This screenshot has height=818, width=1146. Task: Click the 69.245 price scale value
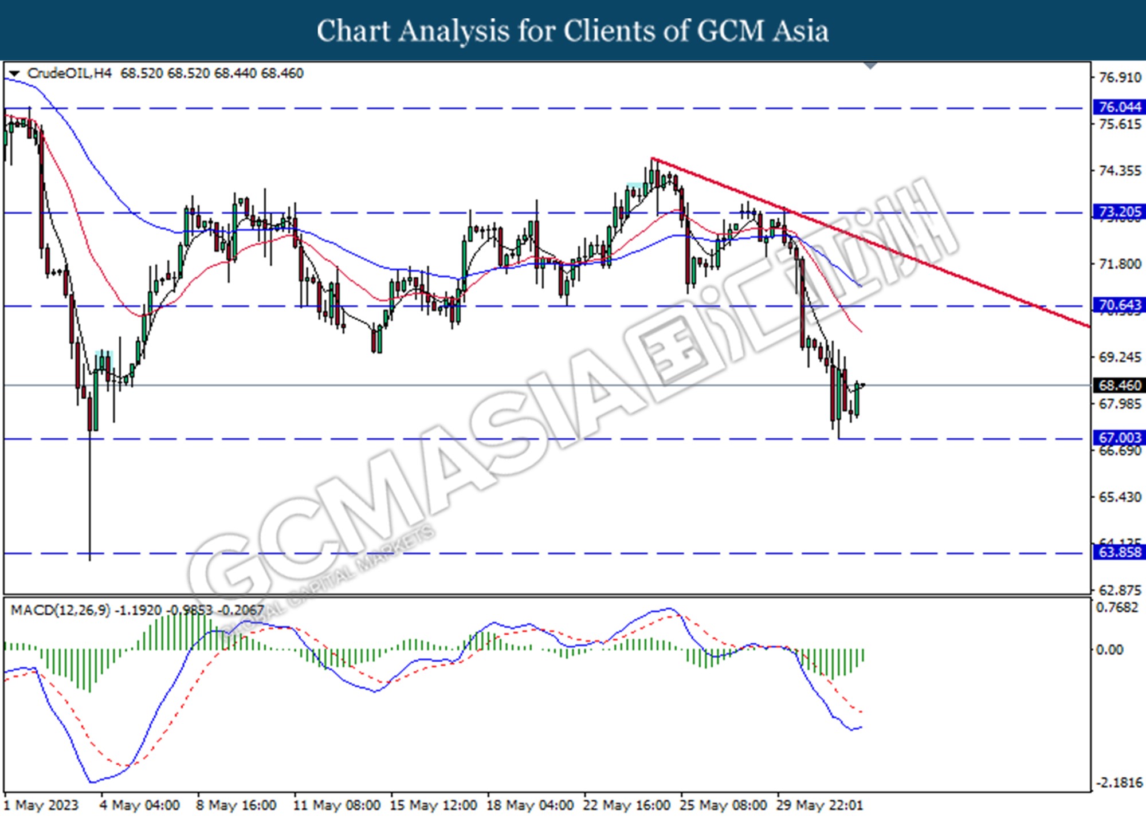pyautogui.click(x=1120, y=357)
